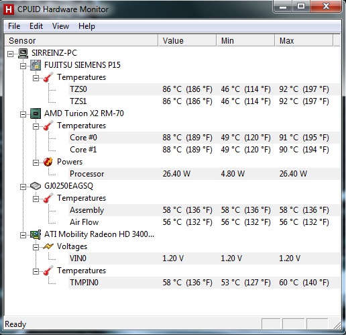The height and width of the screenshot is (335, 346).
Task: Select the TMPIN0 temperature row
Action: pos(204,283)
